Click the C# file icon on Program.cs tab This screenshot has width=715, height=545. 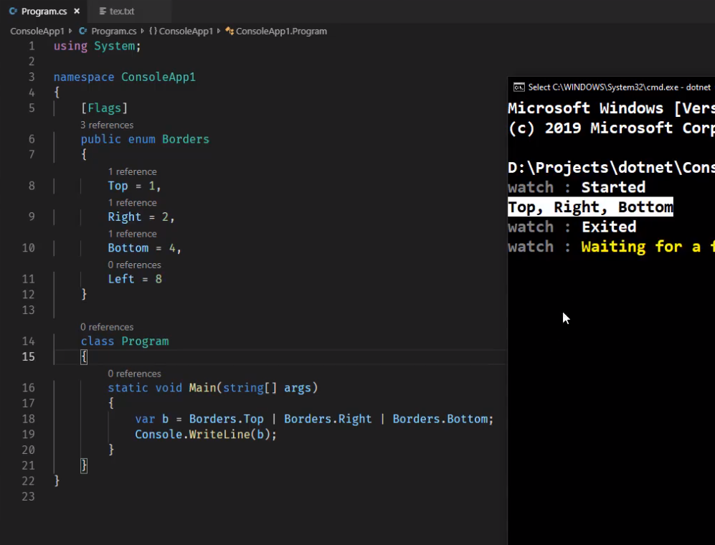[13, 11]
